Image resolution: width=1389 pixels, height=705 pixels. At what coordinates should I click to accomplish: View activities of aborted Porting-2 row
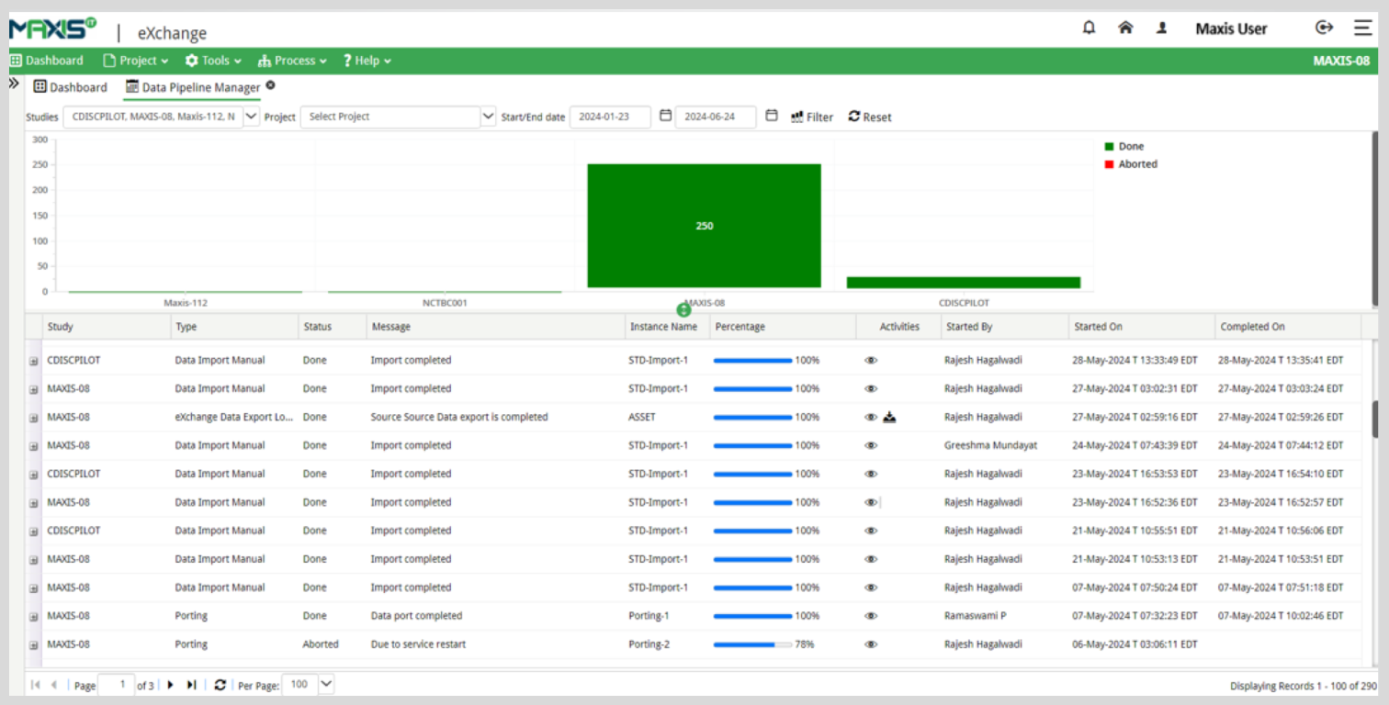tap(871, 644)
